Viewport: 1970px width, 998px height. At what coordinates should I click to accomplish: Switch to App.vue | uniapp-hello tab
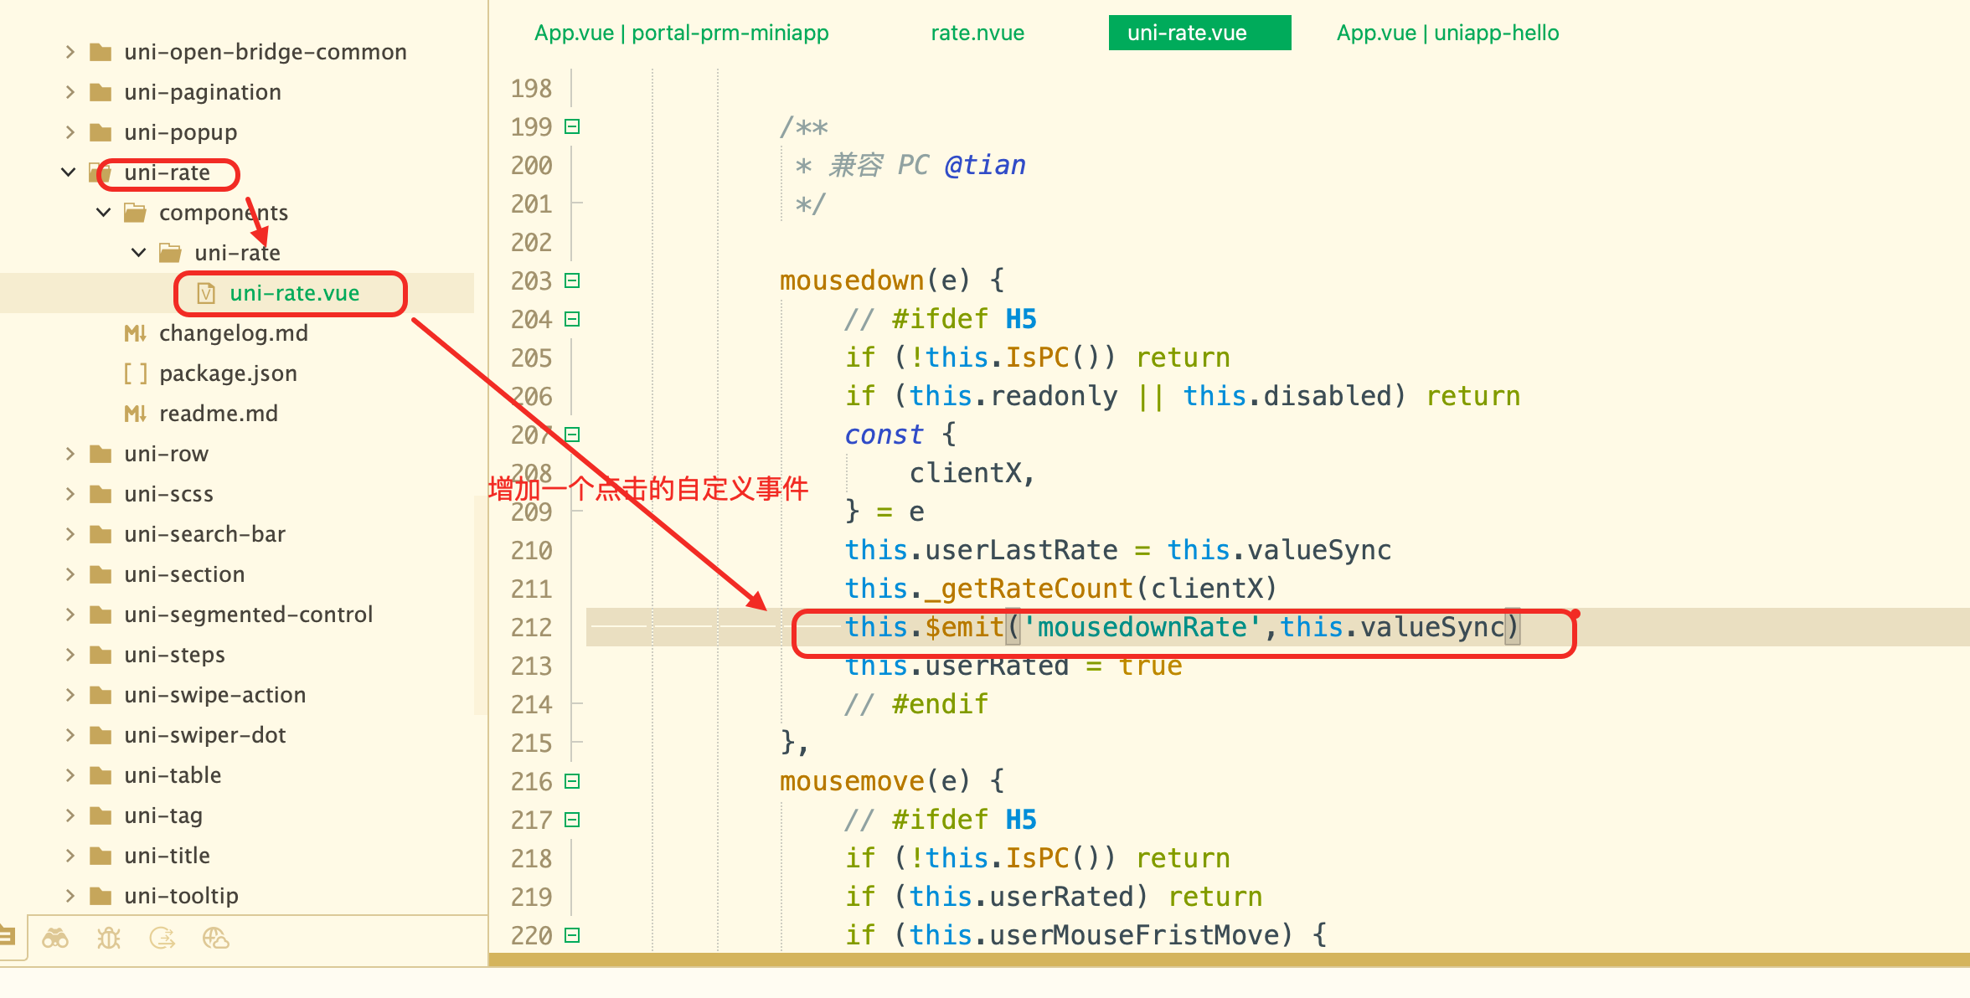point(1447,33)
